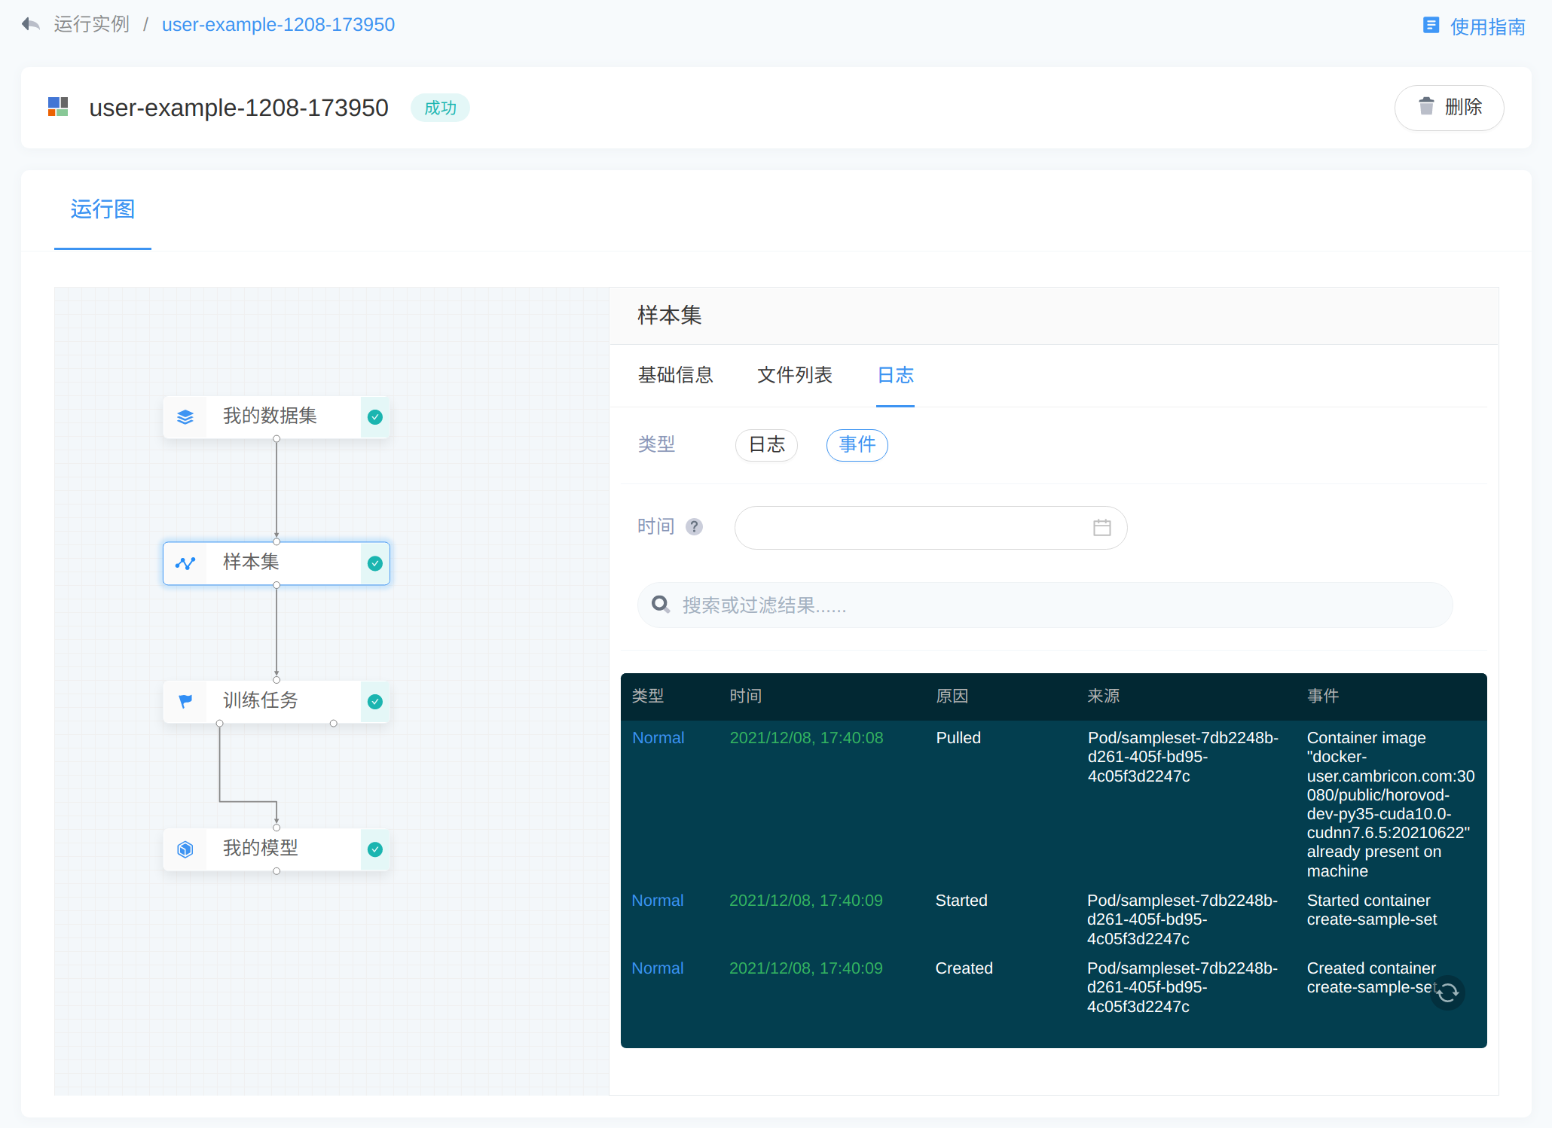Click the green checkmark on 我的模型 node
This screenshot has height=1128, width=1552.
point(374,849)
